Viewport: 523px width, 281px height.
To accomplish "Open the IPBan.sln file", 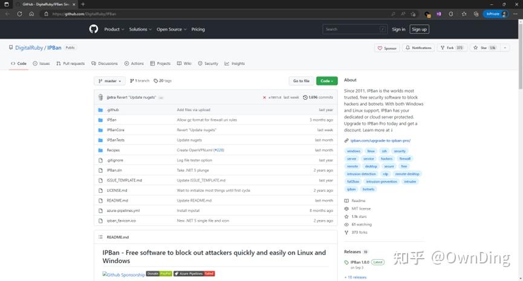I will coord(114,170).
